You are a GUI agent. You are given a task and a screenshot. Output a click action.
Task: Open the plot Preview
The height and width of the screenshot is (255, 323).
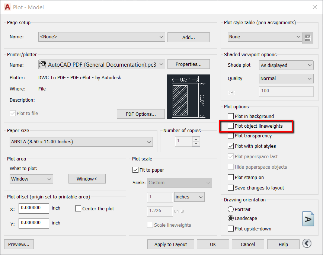coord(19,244)
